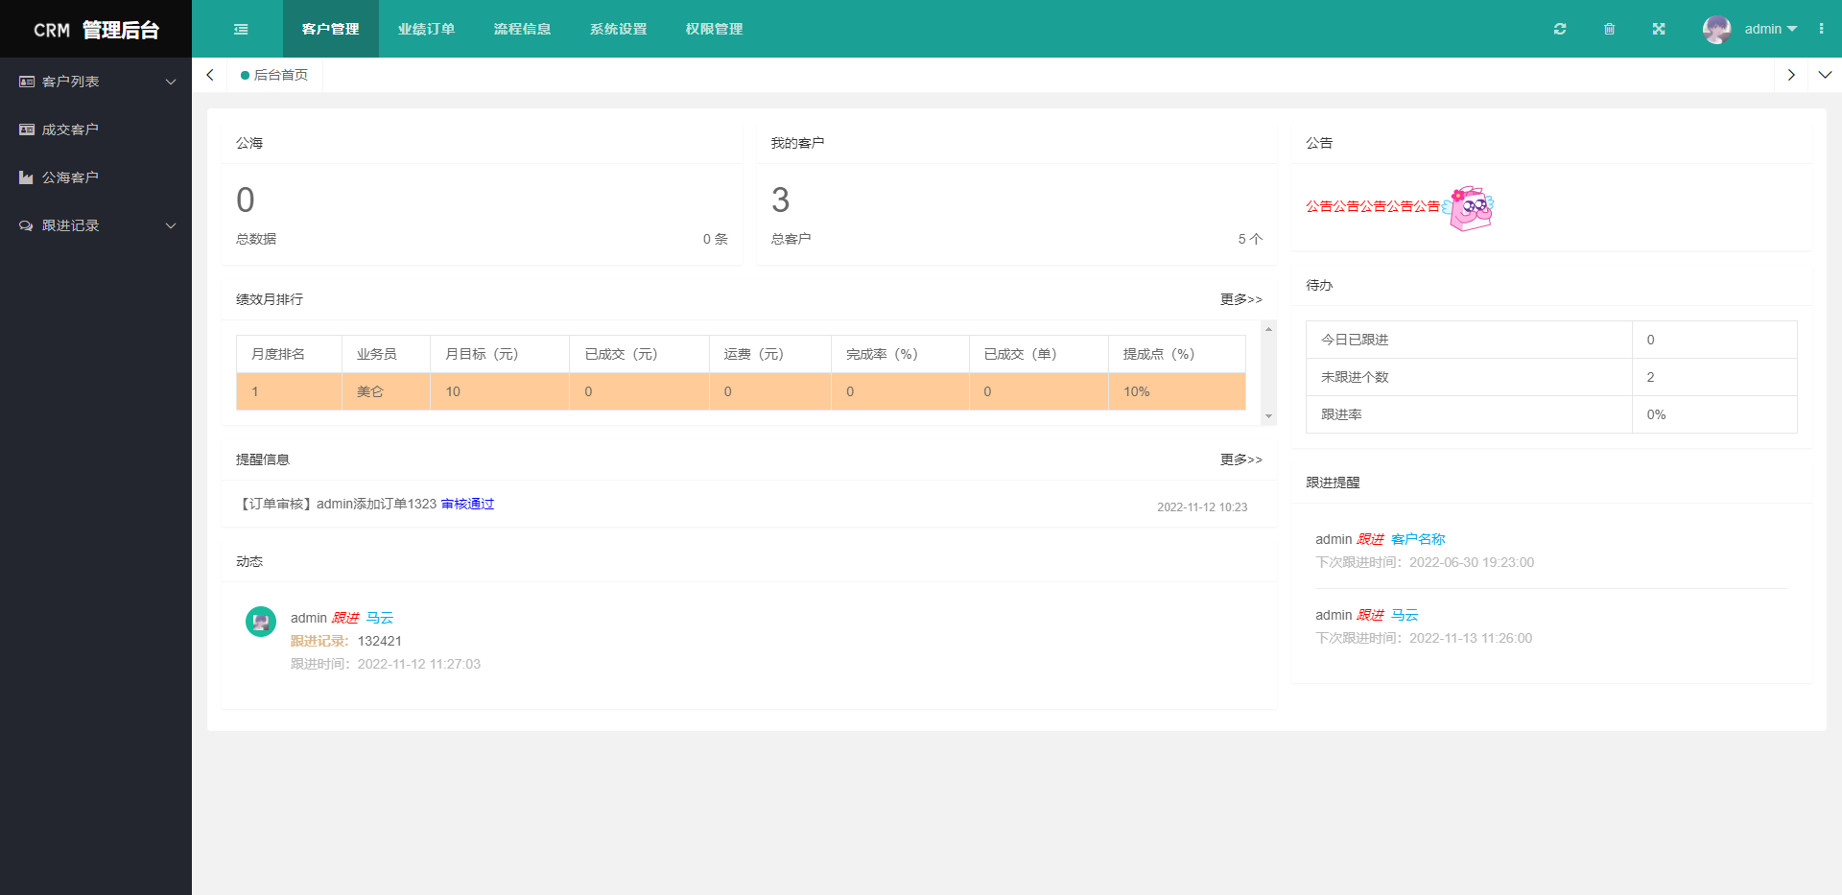This screenshot has width=1842, height=895.
Task: Click the 提成点（%） column header
Action: (1177, 354)
